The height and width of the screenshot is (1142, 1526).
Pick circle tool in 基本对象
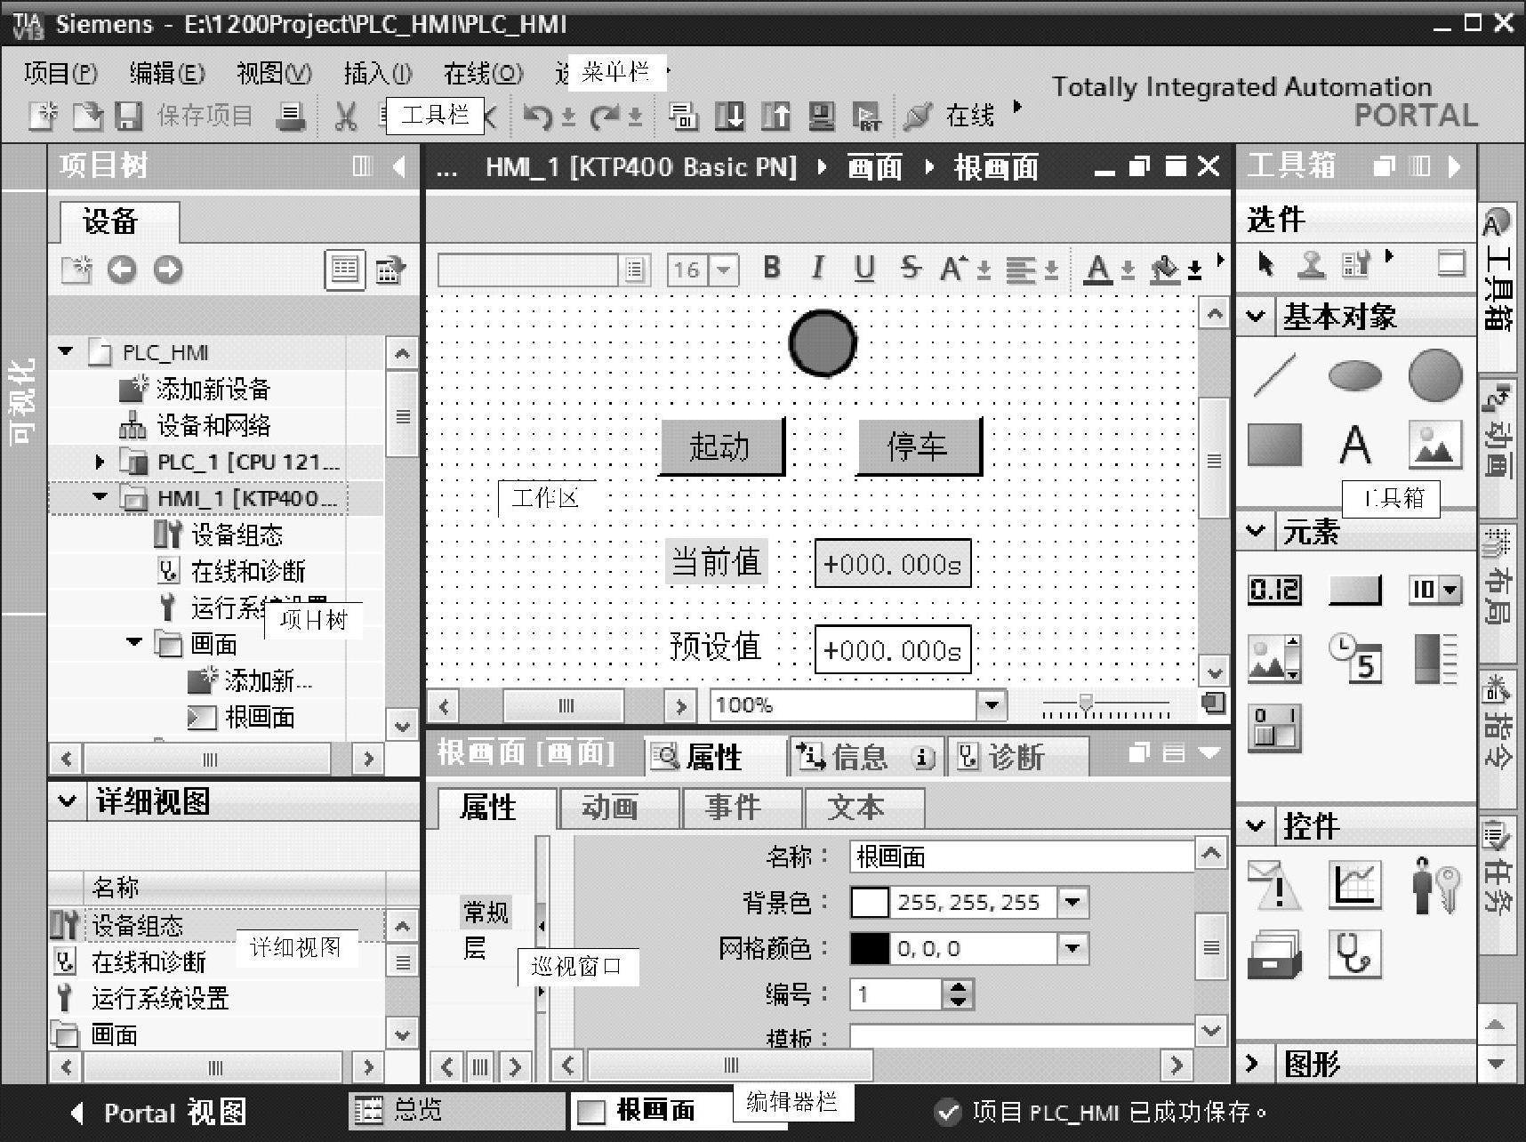(1435, 374)
